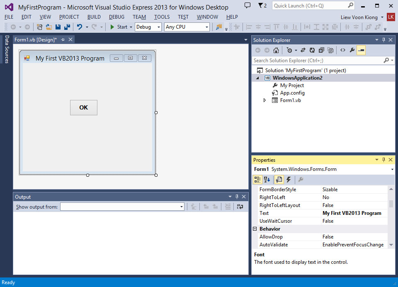Toggle auto-hide pin on Properties panel
The height and width of the screenshot is (287, 398).
coord(383,160)
